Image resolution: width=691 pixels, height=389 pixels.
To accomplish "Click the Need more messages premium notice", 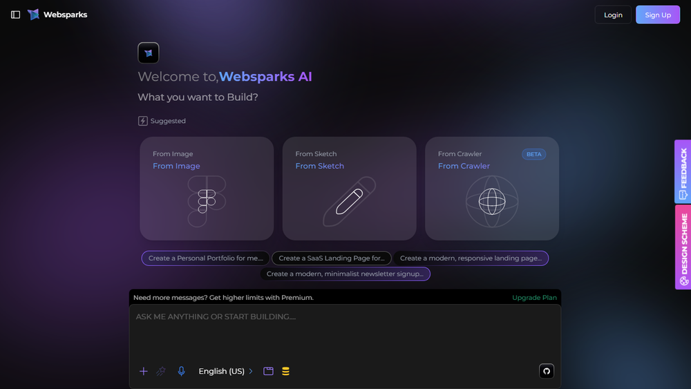I will (x=223, y=297).
